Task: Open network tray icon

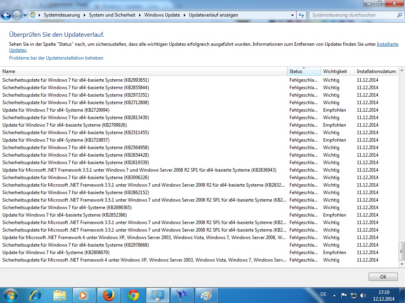Action: pyautogui.click(x=354, y=295)
